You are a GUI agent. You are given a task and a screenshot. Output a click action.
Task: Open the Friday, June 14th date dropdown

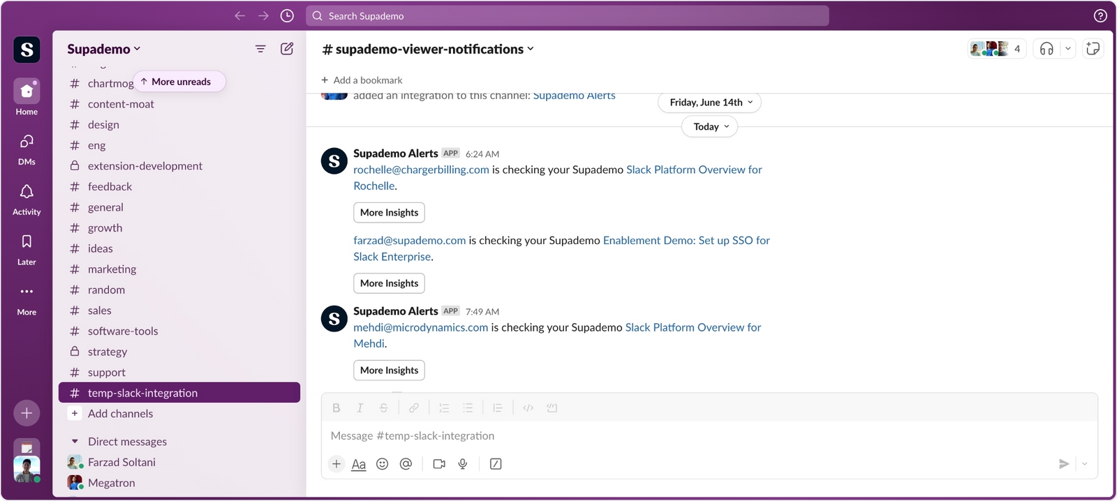(x=709, y=103)
